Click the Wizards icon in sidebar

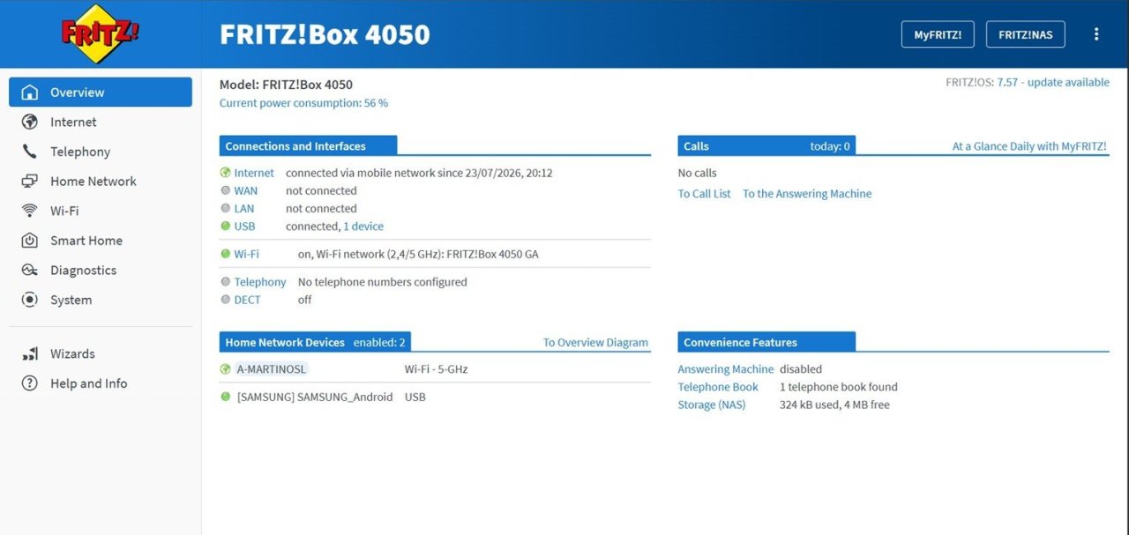pyautogui.click(x=30, y=353)
